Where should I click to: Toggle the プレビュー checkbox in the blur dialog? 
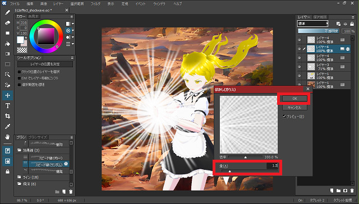tap(284, 117)
